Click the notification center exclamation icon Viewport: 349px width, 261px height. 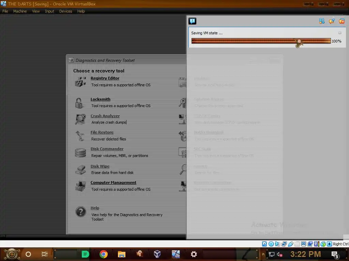point(192,21)
